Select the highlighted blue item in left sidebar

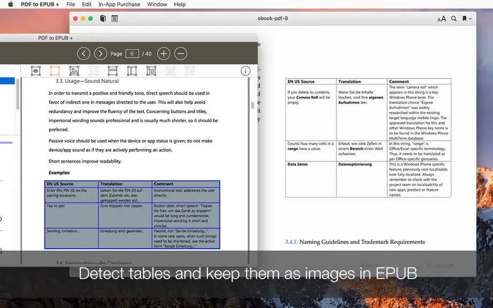pyautogui.click(x=7, y=81)
